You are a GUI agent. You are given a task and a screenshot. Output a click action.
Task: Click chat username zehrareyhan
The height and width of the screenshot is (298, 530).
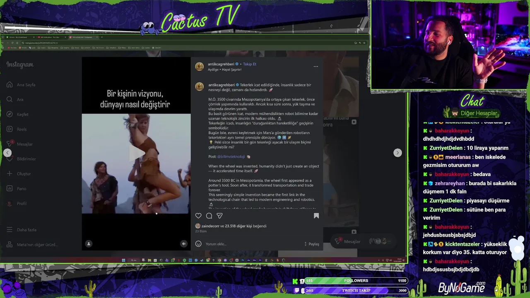coord(449,183)
